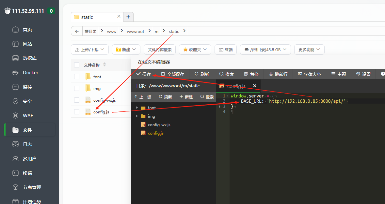The height and width of the screenshot is (204, 385).
Task: Click Save in the online editor toolbar
Action: tap(144, 74)
